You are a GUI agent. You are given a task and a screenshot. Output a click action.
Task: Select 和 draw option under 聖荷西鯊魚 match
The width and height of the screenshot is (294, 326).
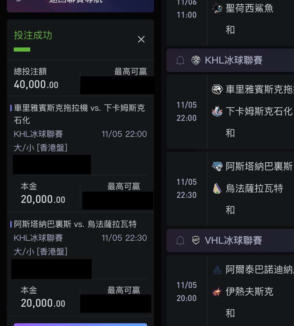[x=230, y=30]
